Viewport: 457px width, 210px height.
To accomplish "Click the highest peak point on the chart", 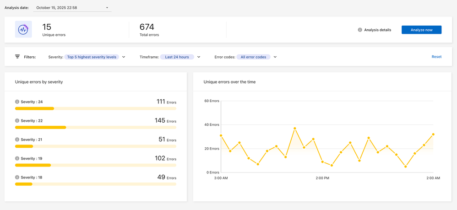I will (x=295, y=129).
